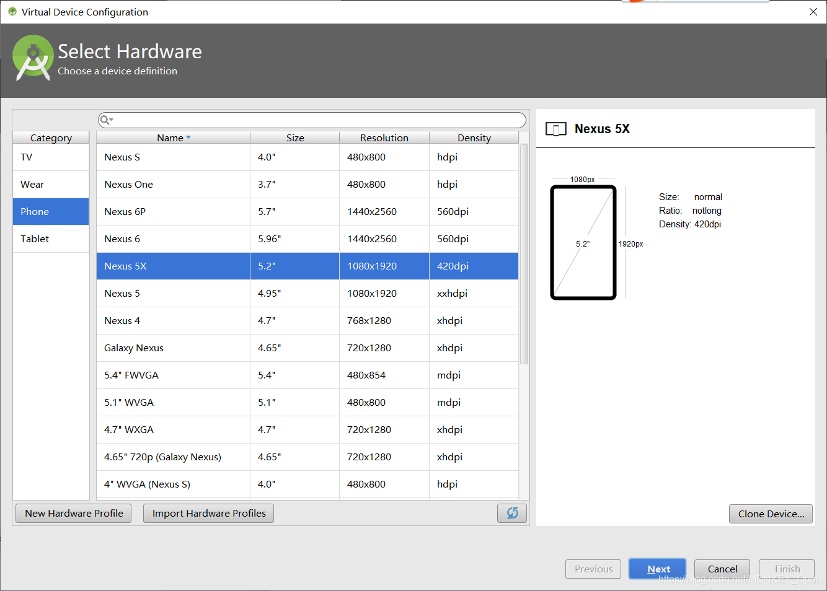
Task: Select the Galaxy Nexus device name
Action: 134,348
